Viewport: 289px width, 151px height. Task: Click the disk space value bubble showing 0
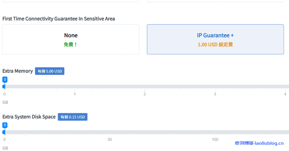(x=5, y=125)
